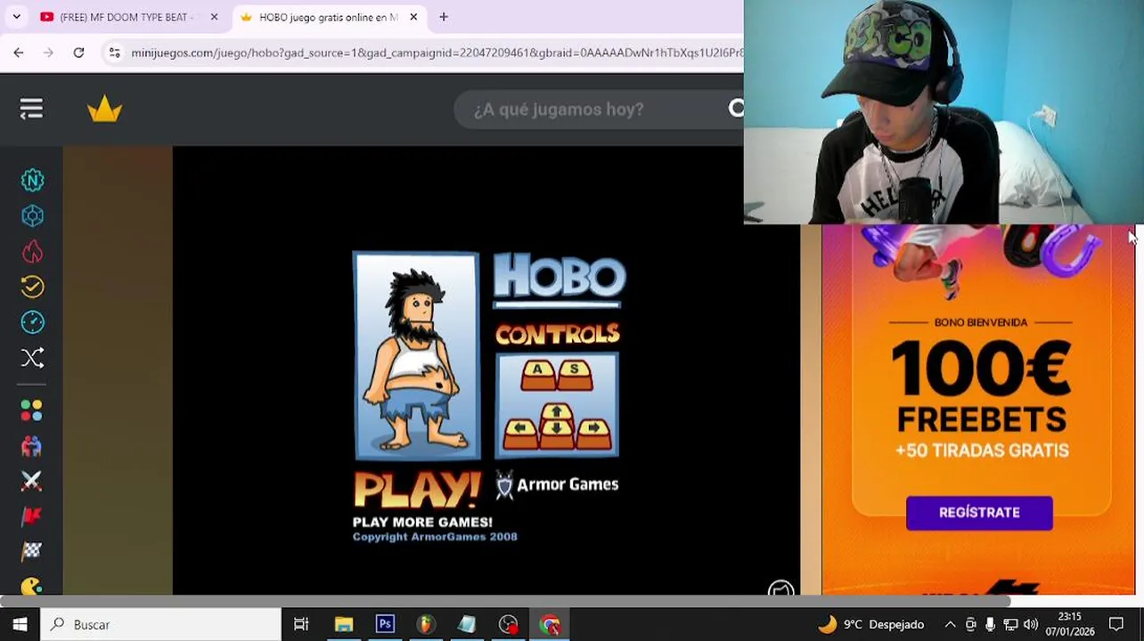Click the Pac-Man classic games icon

pyautogui.click(x=31, y=586)
